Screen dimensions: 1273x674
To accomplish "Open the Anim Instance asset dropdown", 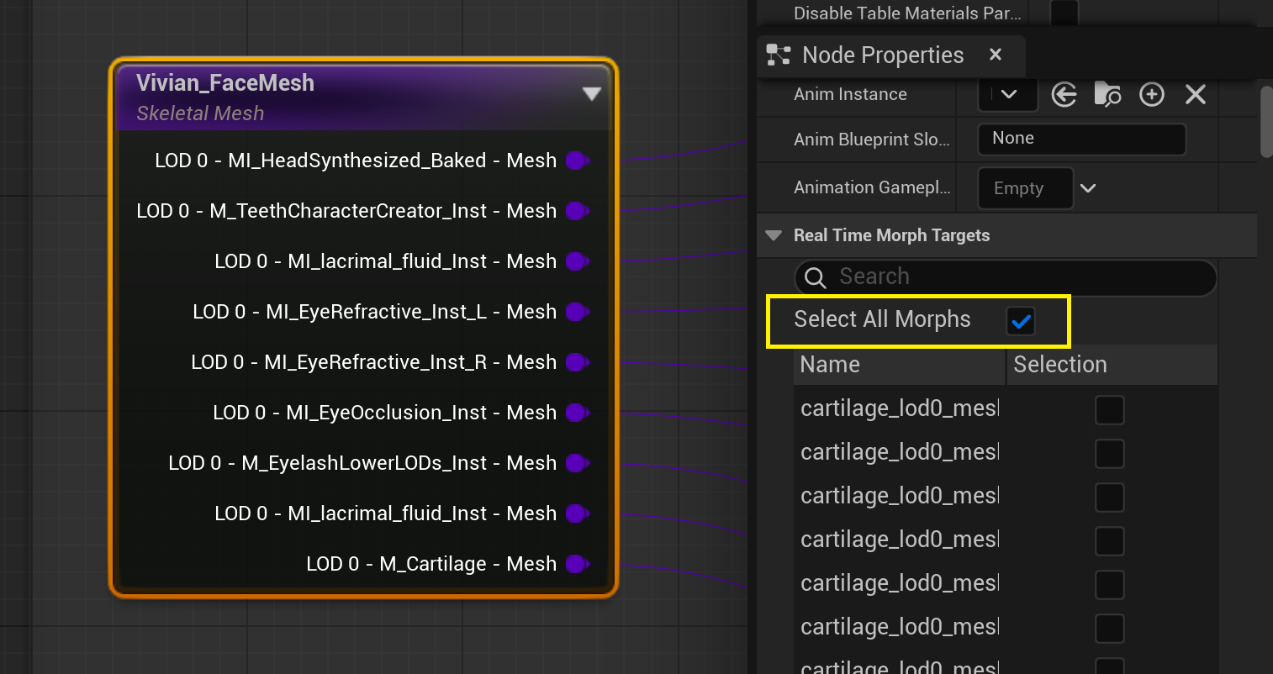I will (1008, 94).
